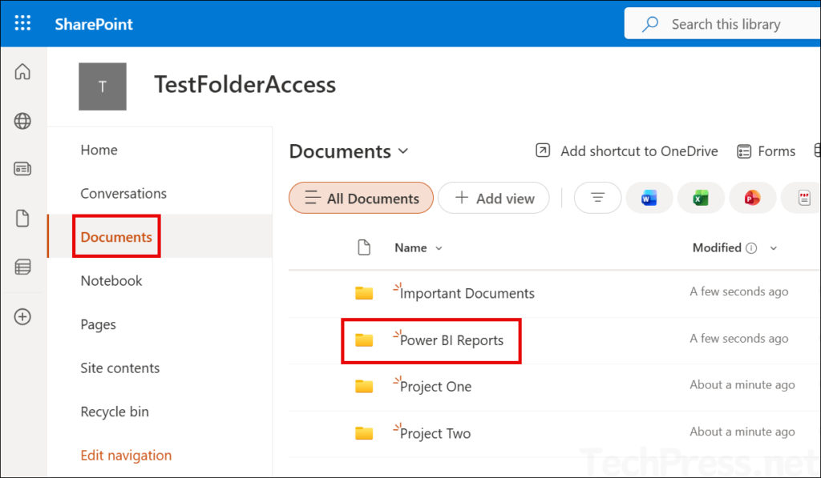
Task: Filter by Word documents icon
Action: coord(649,198)
